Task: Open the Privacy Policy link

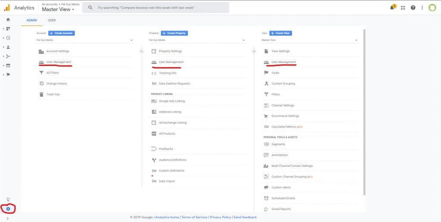Action: pos(220,217)
